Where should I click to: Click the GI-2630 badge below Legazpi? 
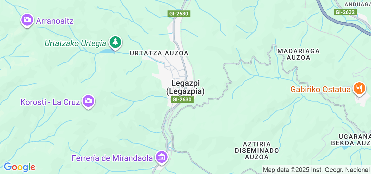click(x=182, y=99)
